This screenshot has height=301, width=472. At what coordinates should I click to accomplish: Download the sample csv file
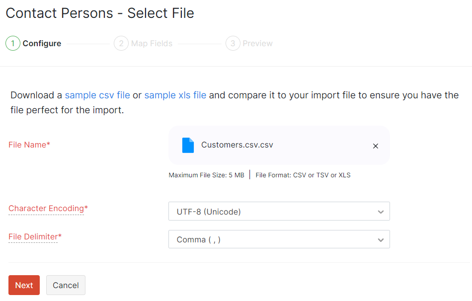tap(97, 95)
